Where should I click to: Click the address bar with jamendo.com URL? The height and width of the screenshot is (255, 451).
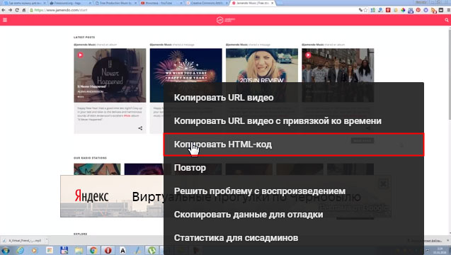(193, 10)
